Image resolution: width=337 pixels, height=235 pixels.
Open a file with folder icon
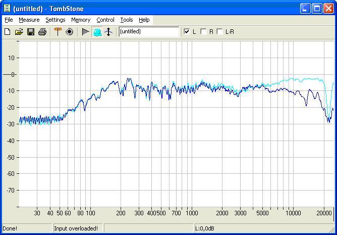(19, 32)
